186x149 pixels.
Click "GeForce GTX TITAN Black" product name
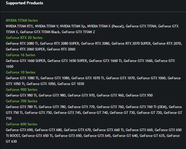point(40,32)
